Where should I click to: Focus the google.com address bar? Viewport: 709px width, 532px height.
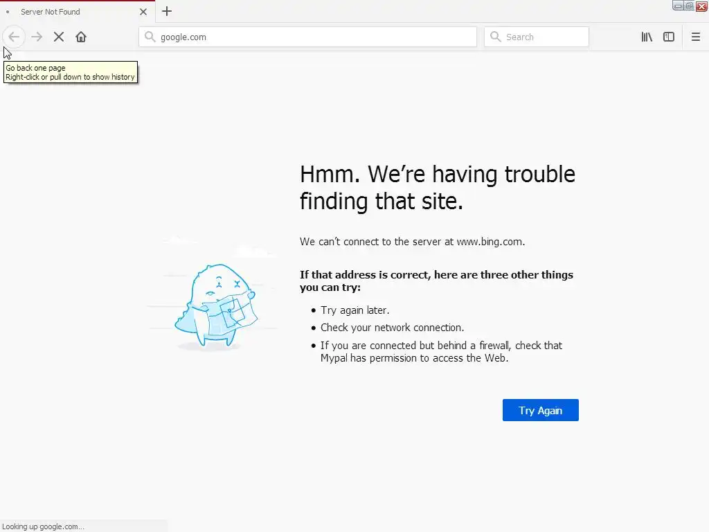(307, 37)
